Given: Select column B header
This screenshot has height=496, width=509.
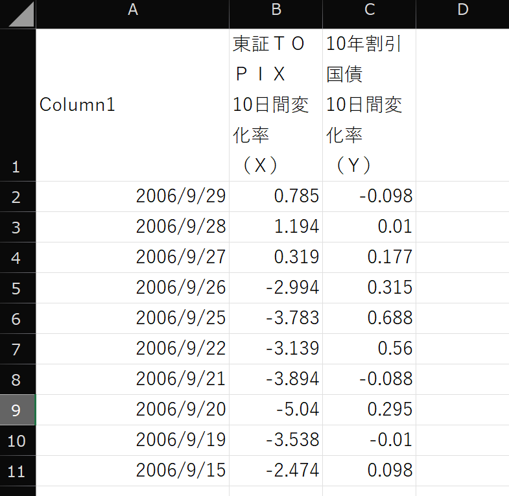Looking at the screenshot, I should [276, 10].
